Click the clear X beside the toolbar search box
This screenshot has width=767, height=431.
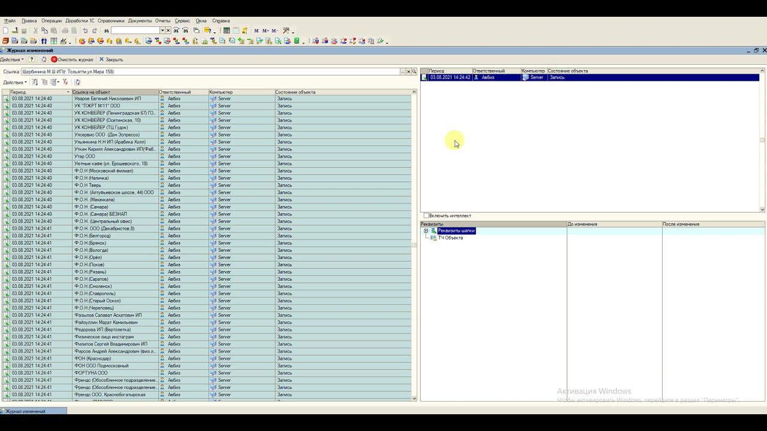point(168,31)
